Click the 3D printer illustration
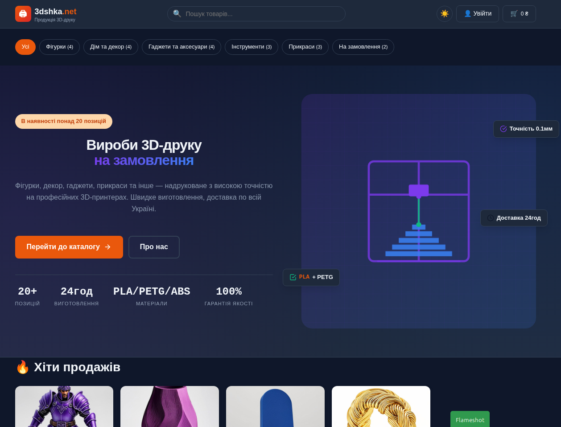561x427 pixels. [x=419, y=211]
